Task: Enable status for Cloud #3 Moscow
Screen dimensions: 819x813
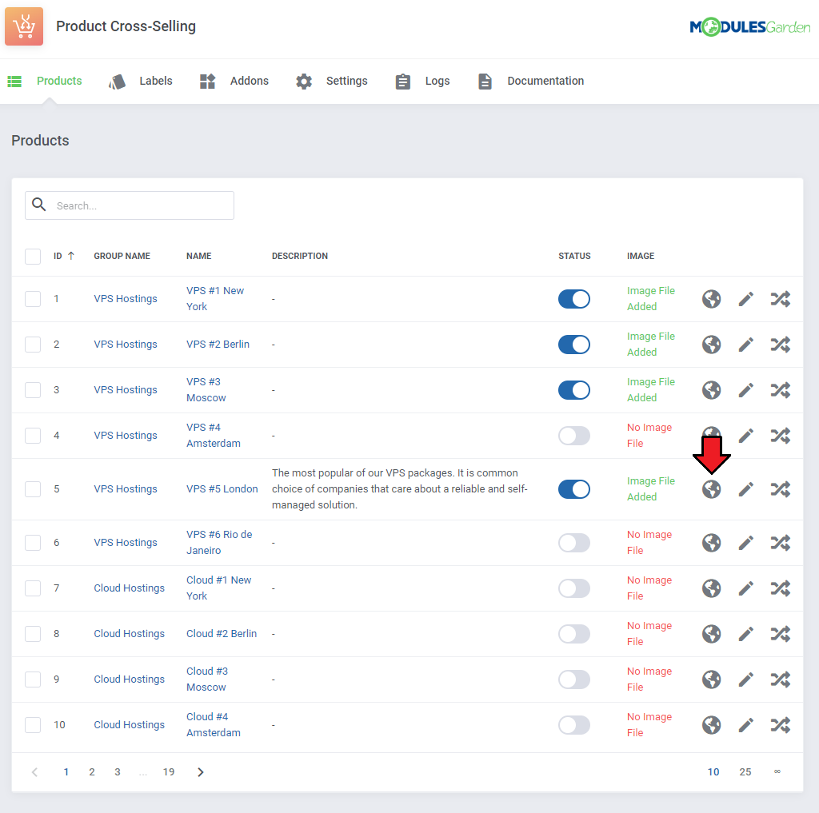Action: coord(574,679)
